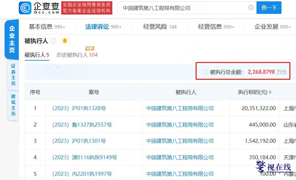Screen dimensions: 296x180
Task: Open case (2023)沪01执1301号
Action: [79, 141]
